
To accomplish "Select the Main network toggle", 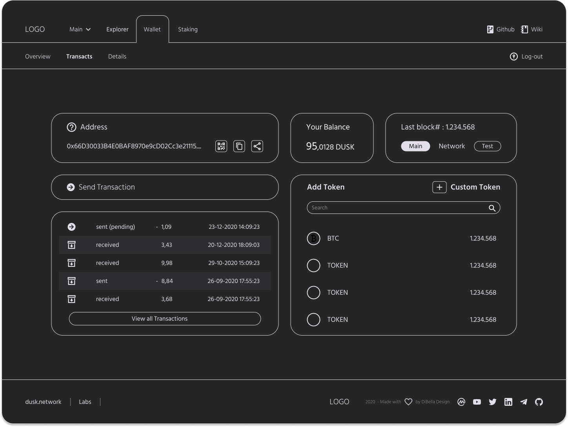I will (x=415, y=146).
